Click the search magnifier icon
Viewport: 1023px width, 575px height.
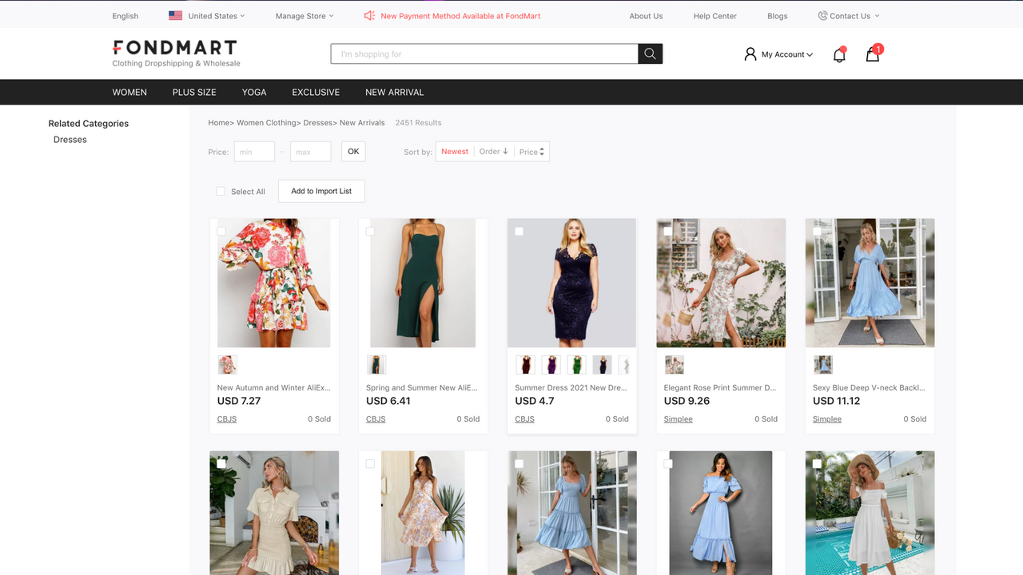coord(649,54)
